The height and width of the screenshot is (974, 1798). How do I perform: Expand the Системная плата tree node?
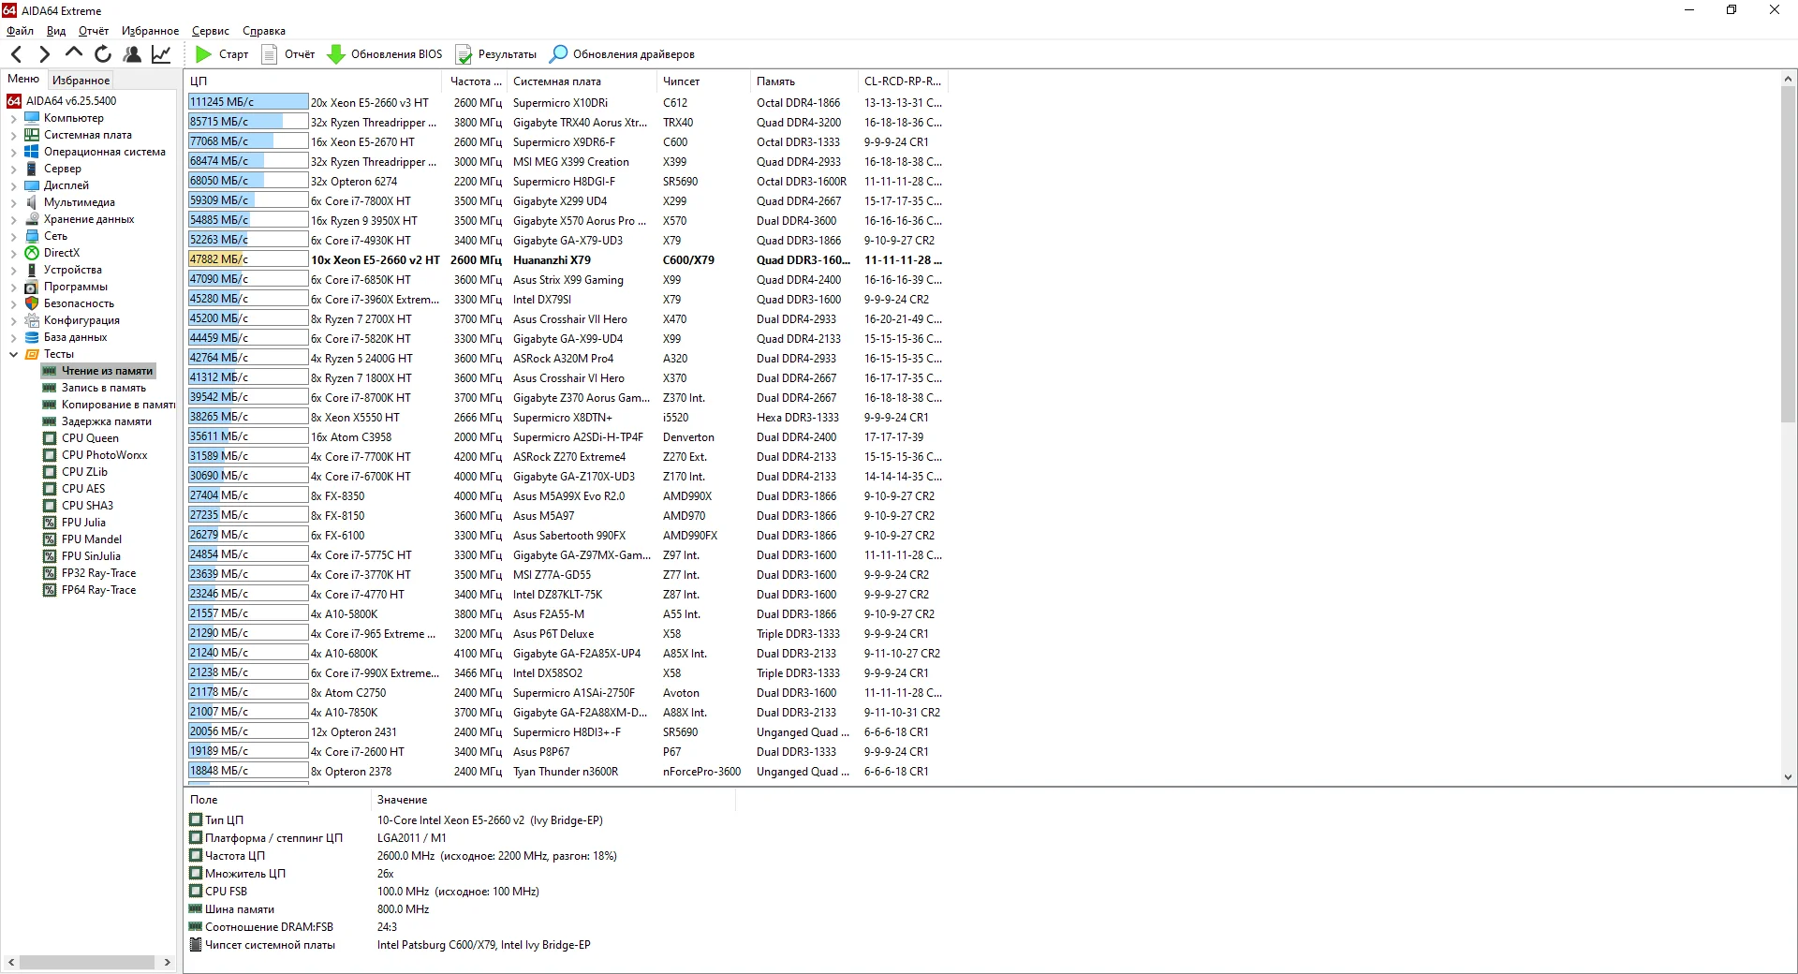tap(13, 136)
